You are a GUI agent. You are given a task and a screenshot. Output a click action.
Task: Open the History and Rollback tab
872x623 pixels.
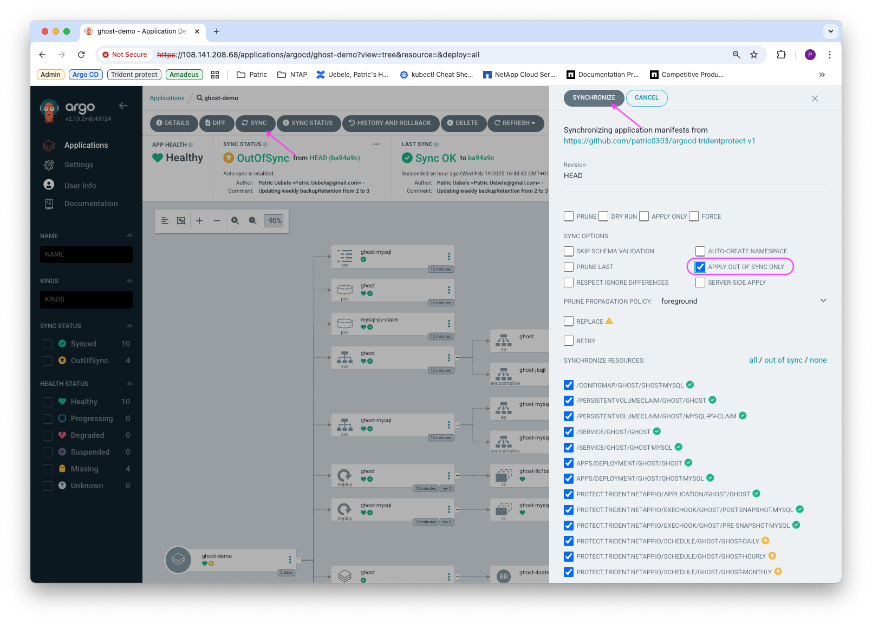(x=391, y=123)
